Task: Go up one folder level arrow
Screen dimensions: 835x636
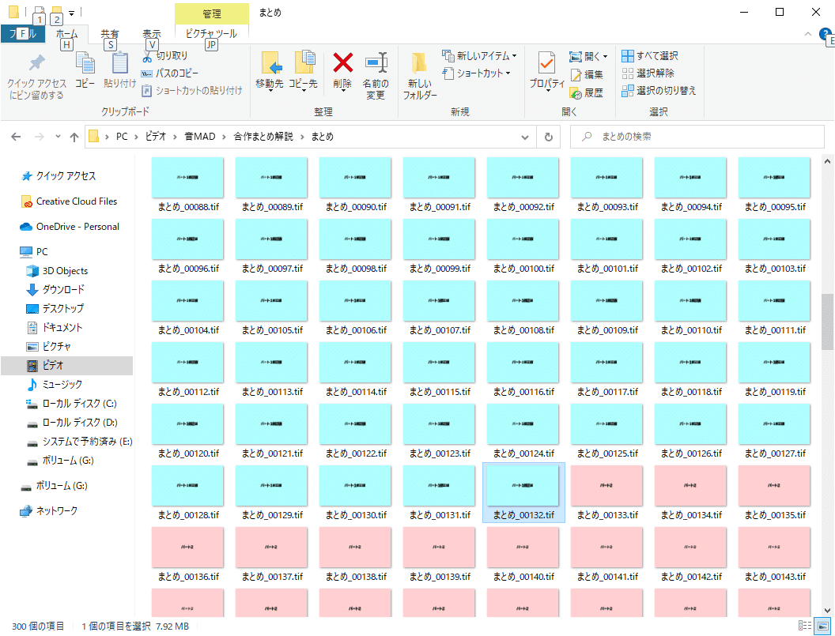Action: tap(74, 137)
